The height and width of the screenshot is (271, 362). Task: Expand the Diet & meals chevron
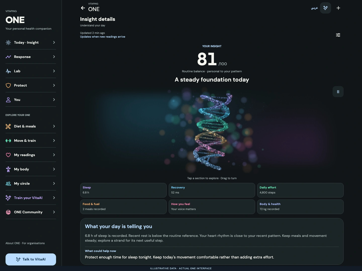54,126
